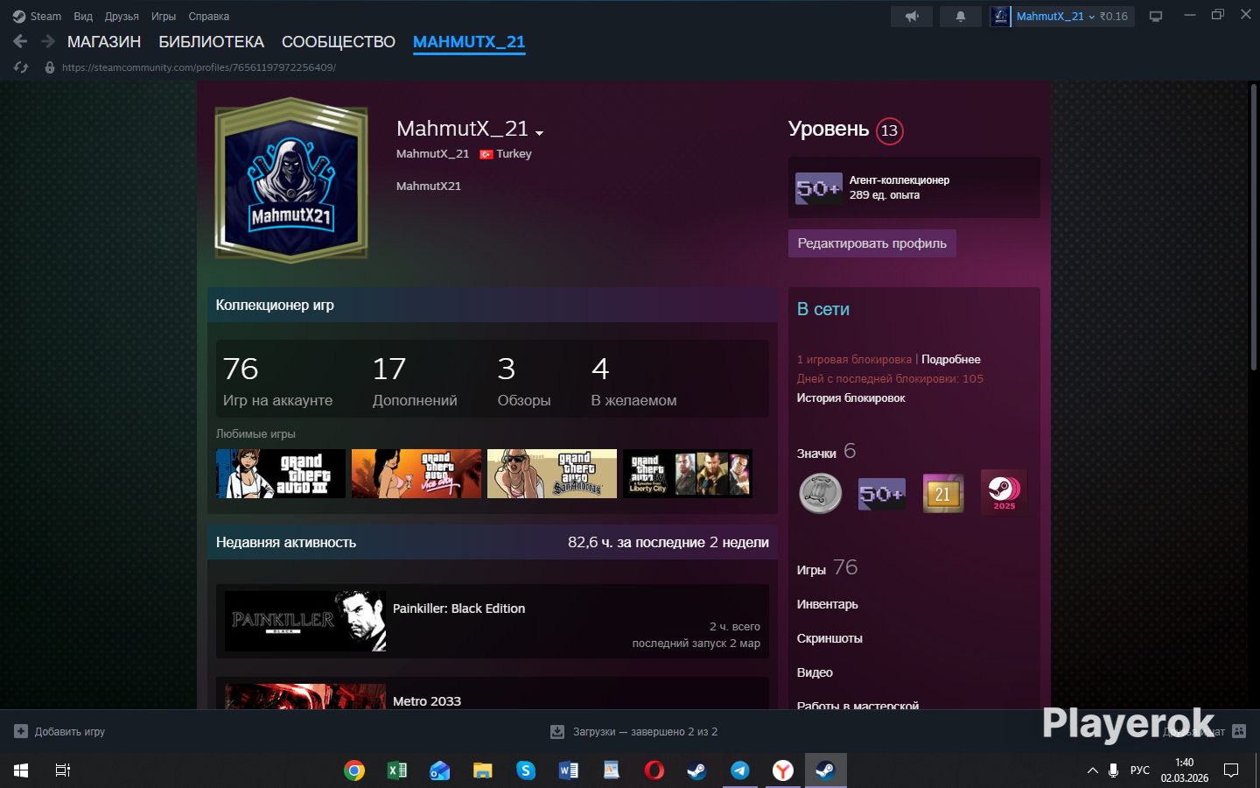Open the featured 50+ badge beside Агент-коллекционер
Viewport: 1260px width, 788px height.
coord(818,188)
